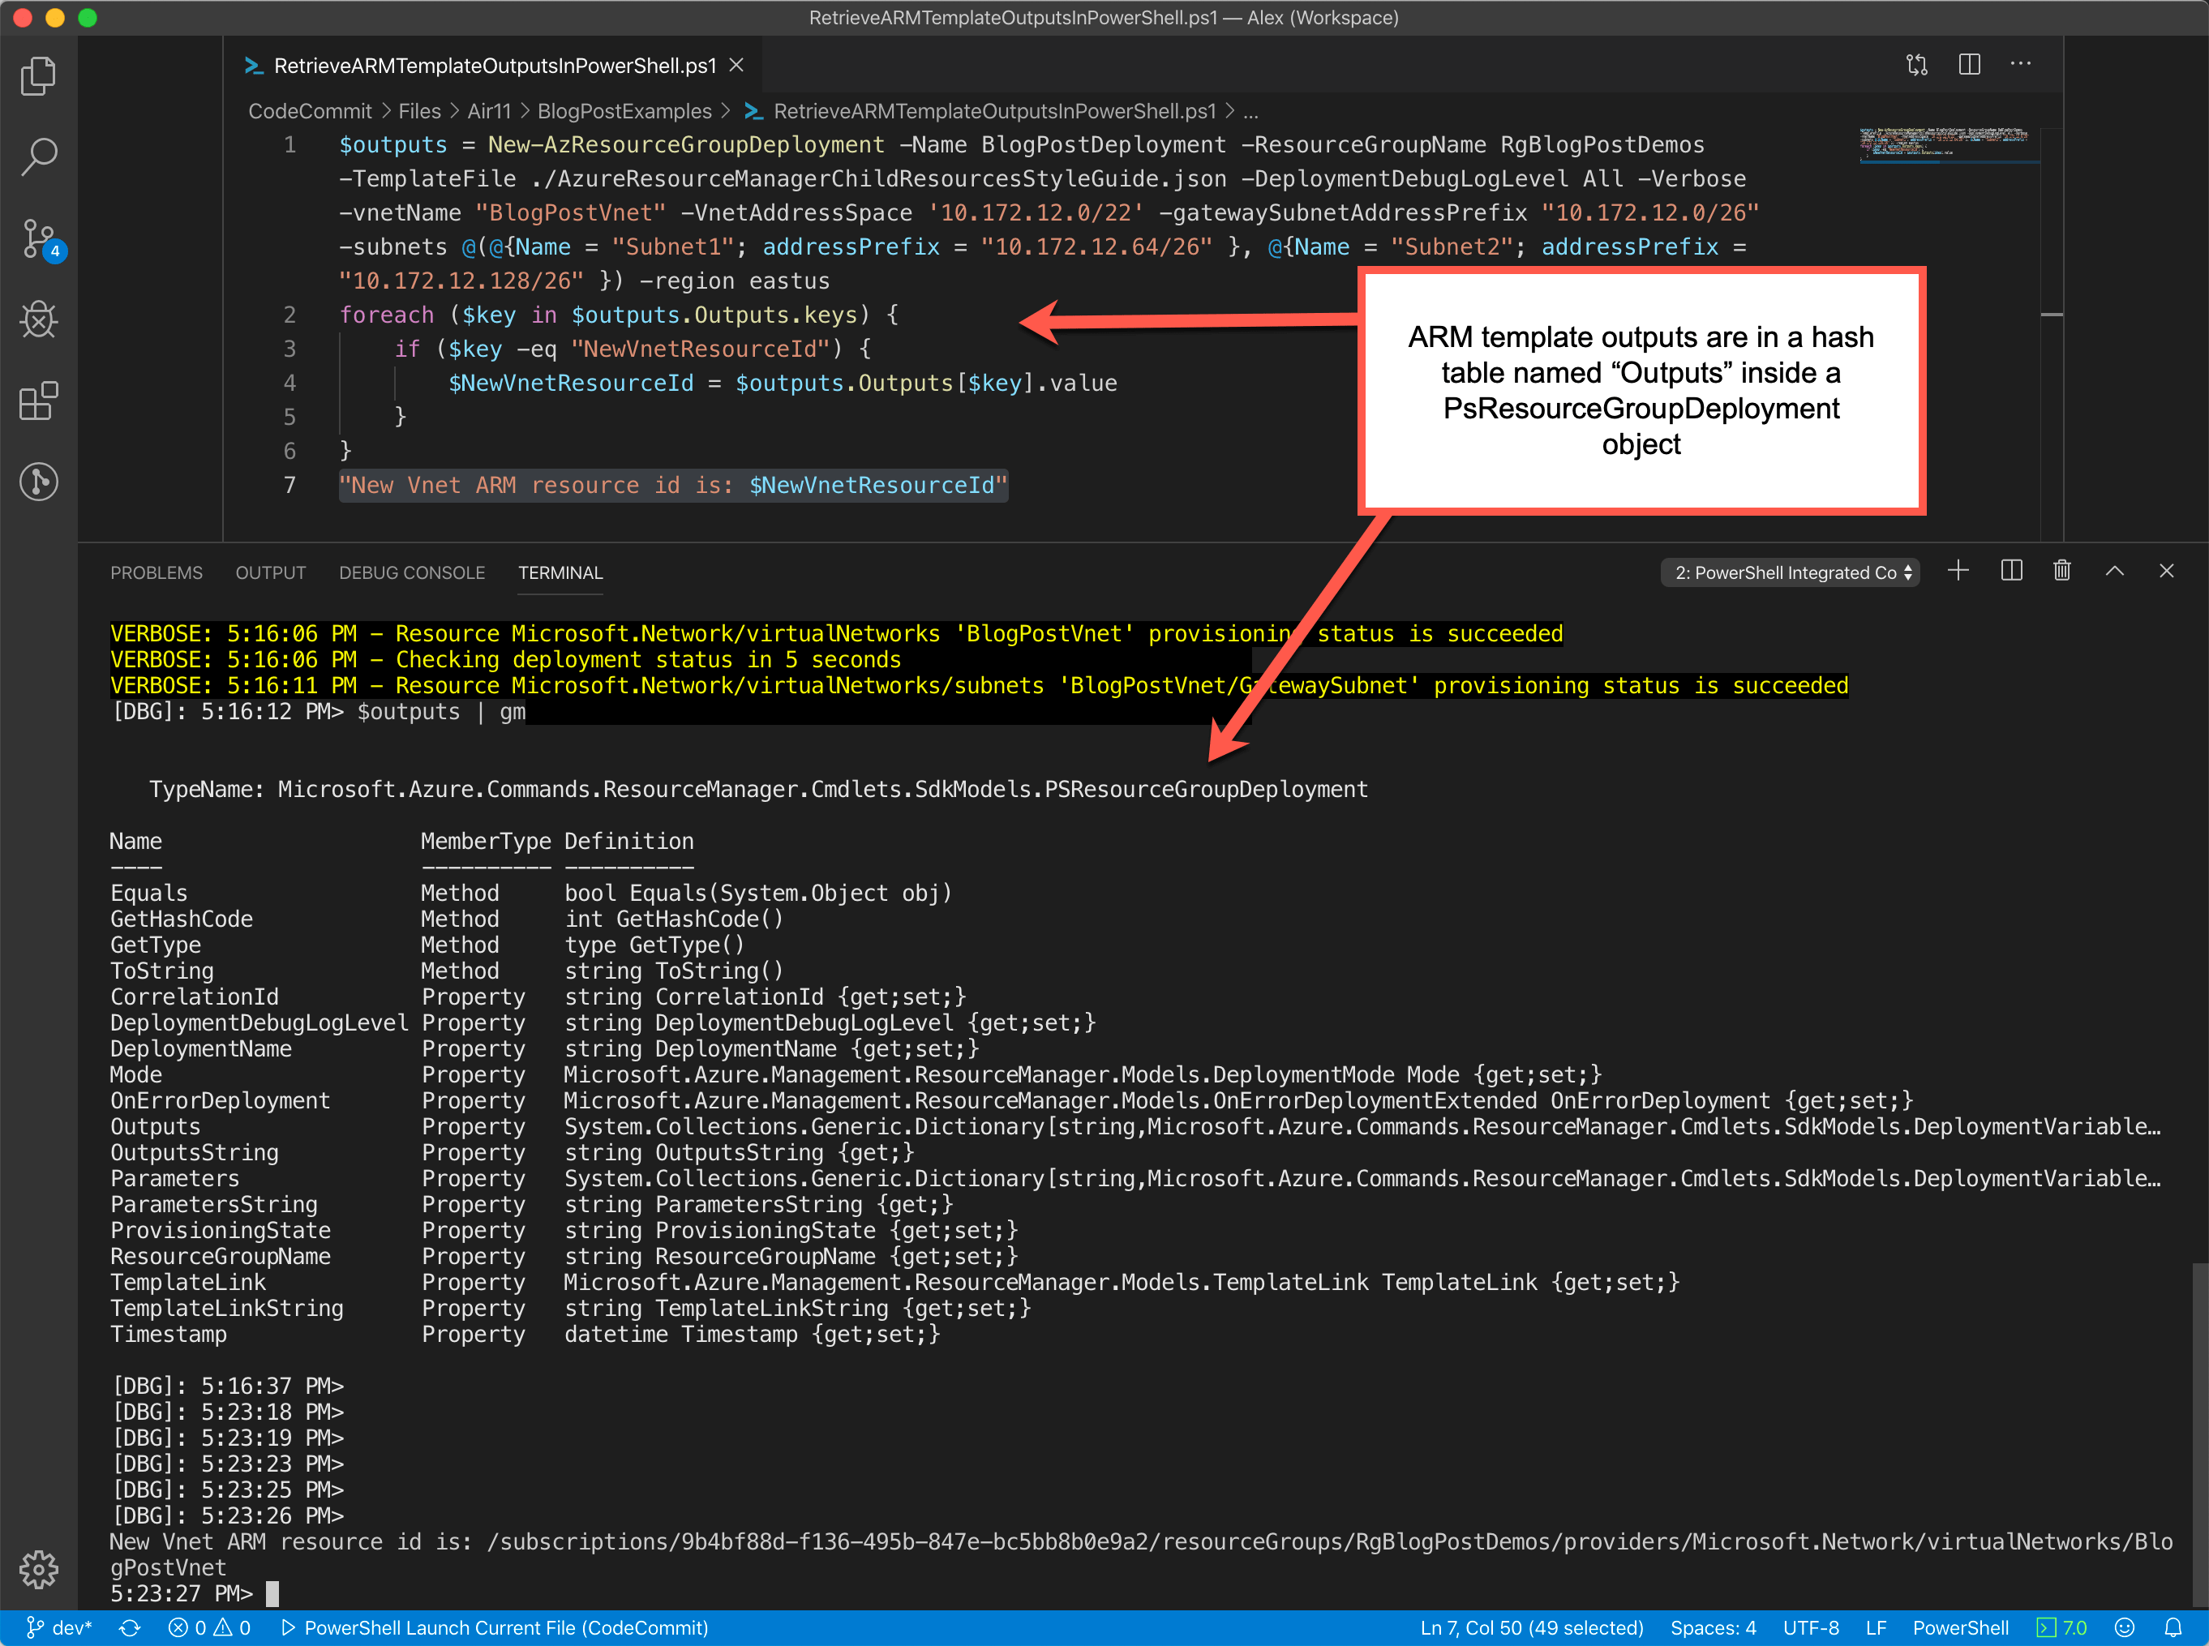Open the GitLens view in the activity bar
Screen dimensions: 2209x1646
[39, 482]
